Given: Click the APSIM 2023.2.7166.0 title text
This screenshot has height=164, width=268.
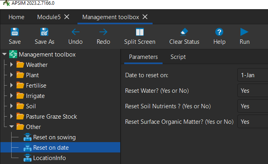Looking at the screenshot, I should [x=33, y=3].
